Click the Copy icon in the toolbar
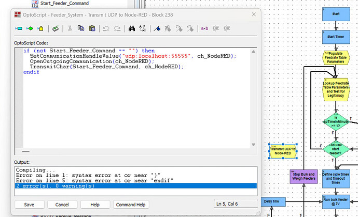 click(80, 28)
